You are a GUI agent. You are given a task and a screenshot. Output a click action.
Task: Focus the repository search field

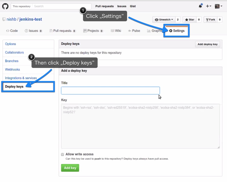(62, 6)
